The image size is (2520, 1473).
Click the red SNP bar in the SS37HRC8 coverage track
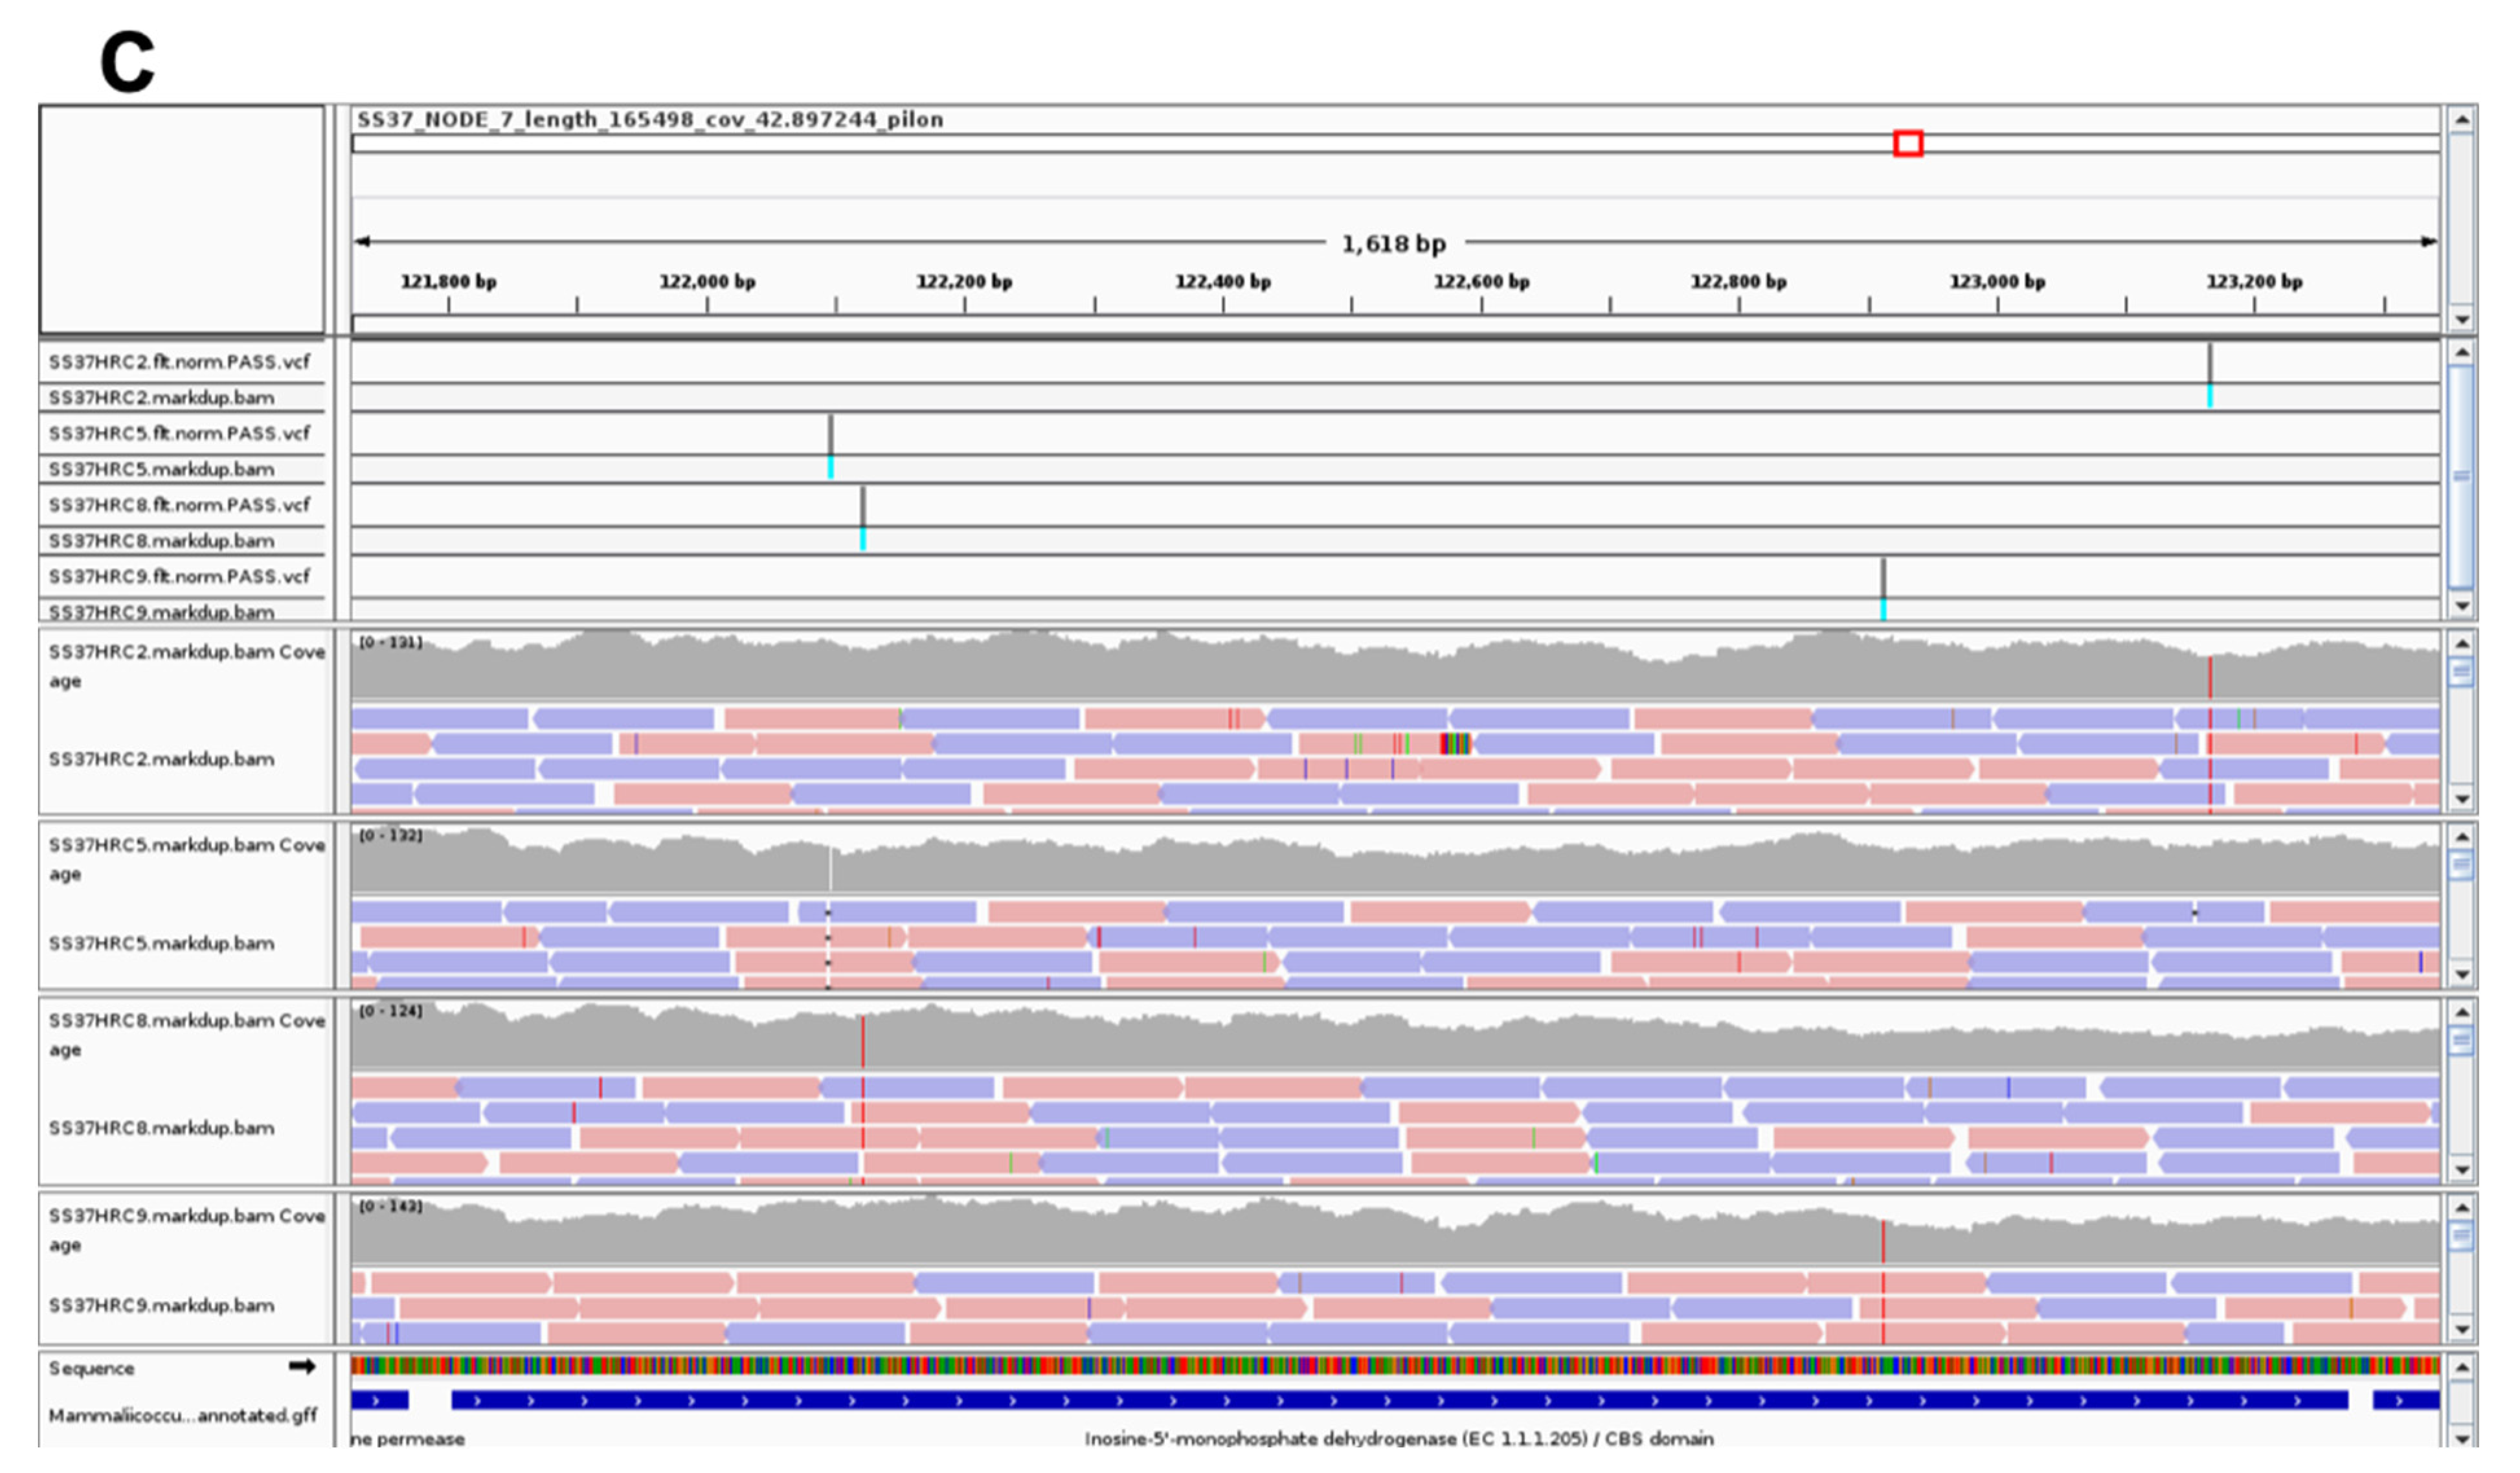pyautogui.click(x=862, y=1041)
